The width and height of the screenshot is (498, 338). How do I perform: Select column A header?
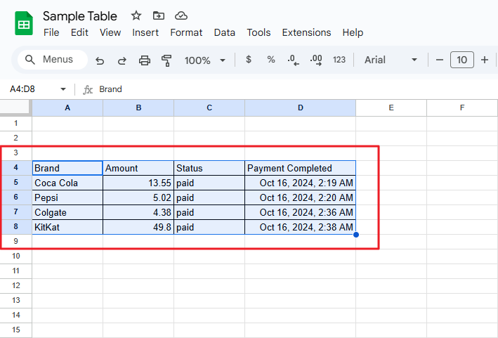67,108
